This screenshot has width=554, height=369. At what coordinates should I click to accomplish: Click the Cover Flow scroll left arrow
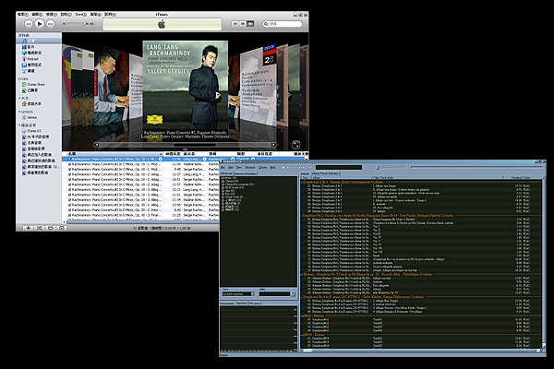(x=96, y=145)
